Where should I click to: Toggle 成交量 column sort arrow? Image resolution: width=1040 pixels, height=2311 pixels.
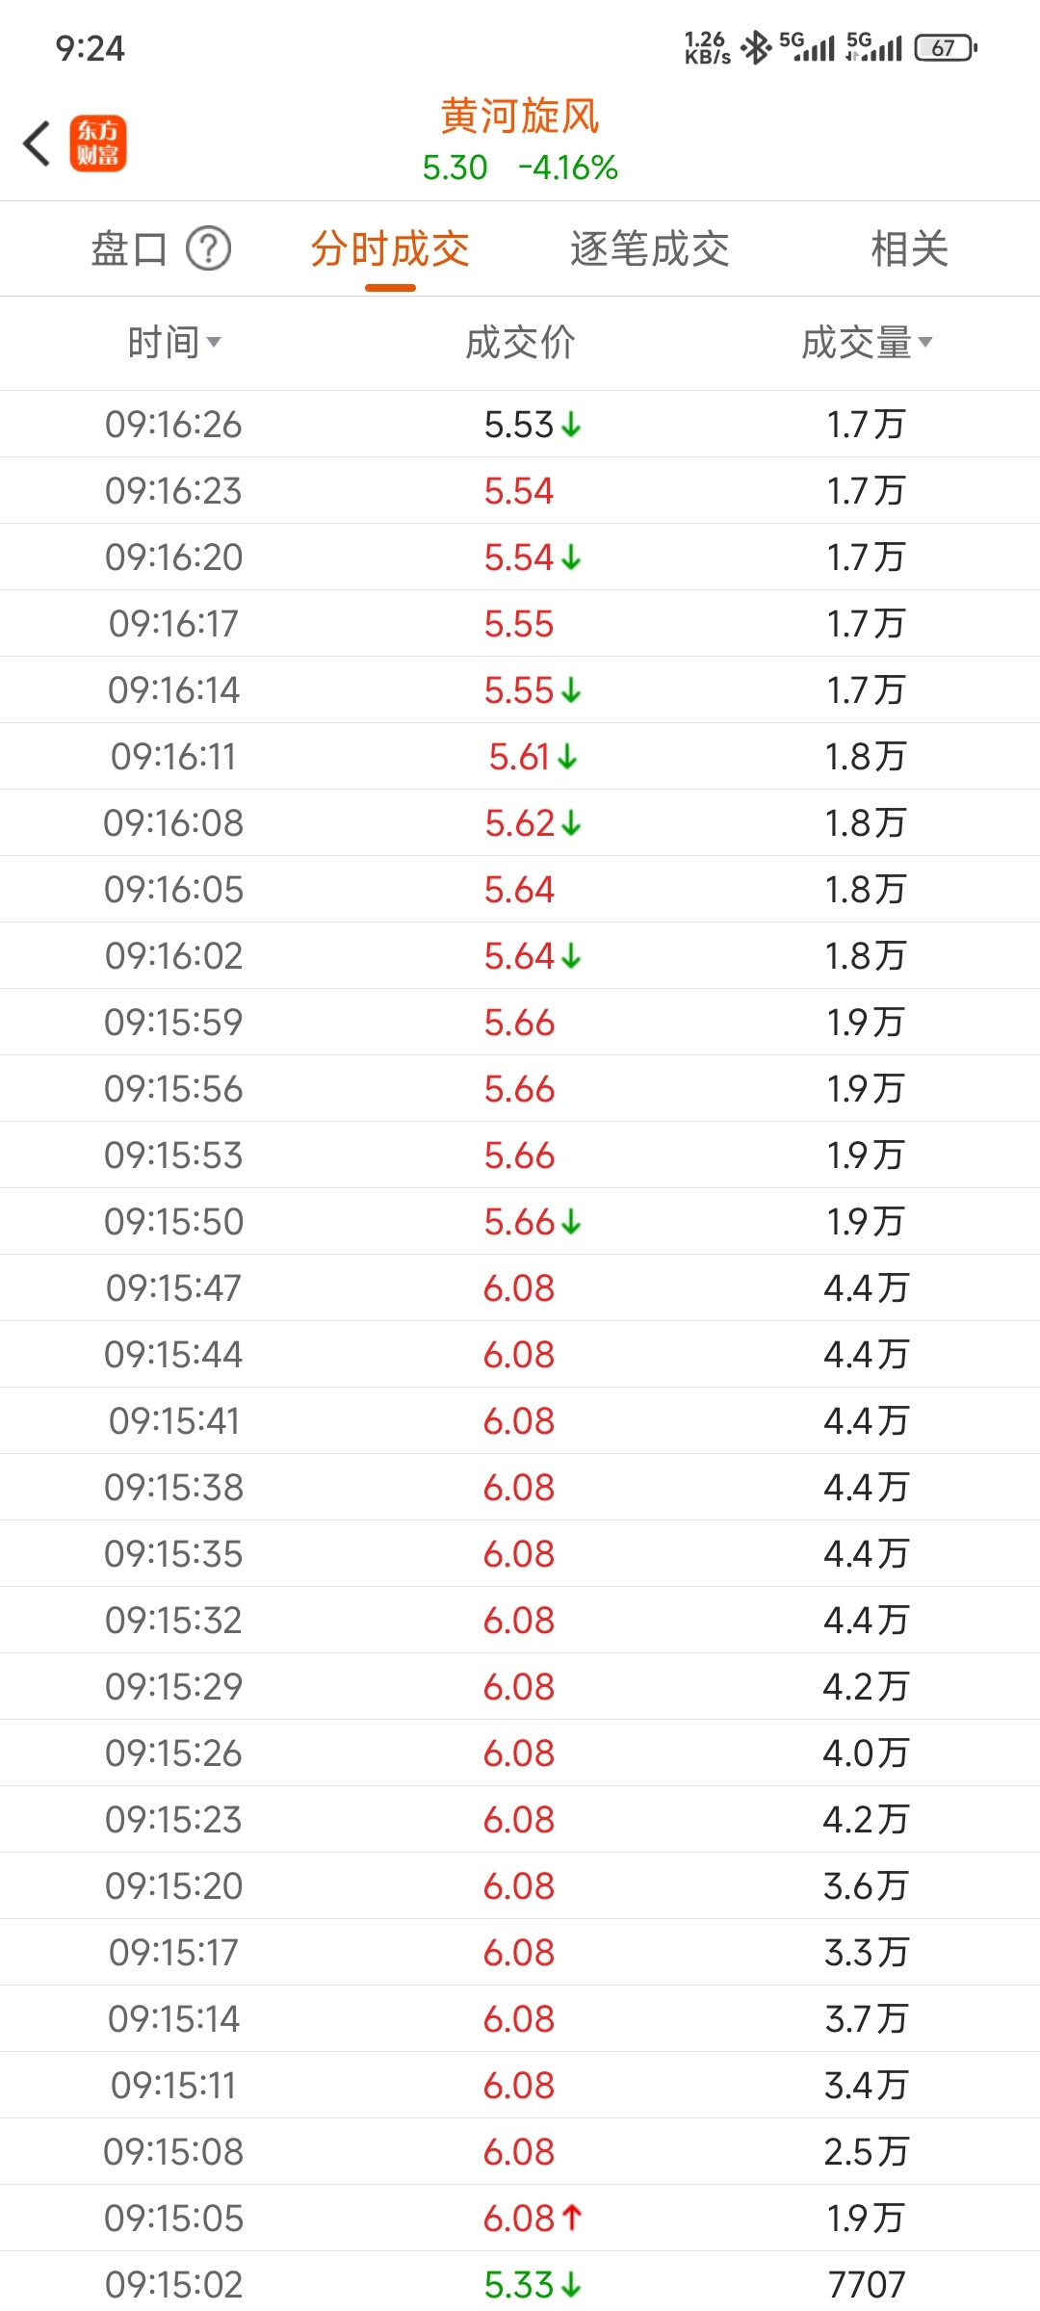(925, 342)
